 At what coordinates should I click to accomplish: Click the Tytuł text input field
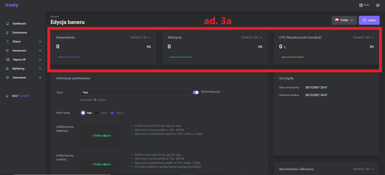[134, 92]
